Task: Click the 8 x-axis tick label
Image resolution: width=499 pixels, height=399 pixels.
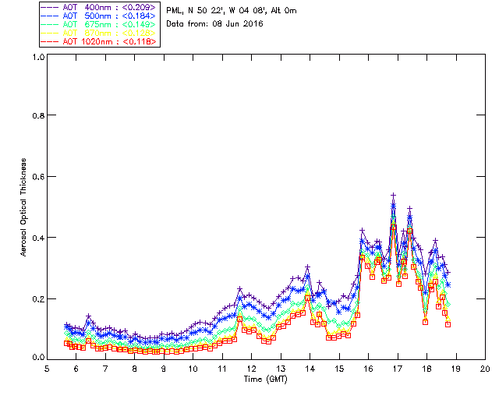Action: click(135, 369)
